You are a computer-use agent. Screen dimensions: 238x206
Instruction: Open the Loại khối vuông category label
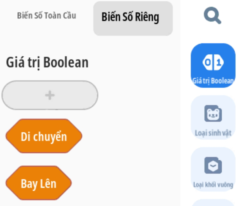213,185
